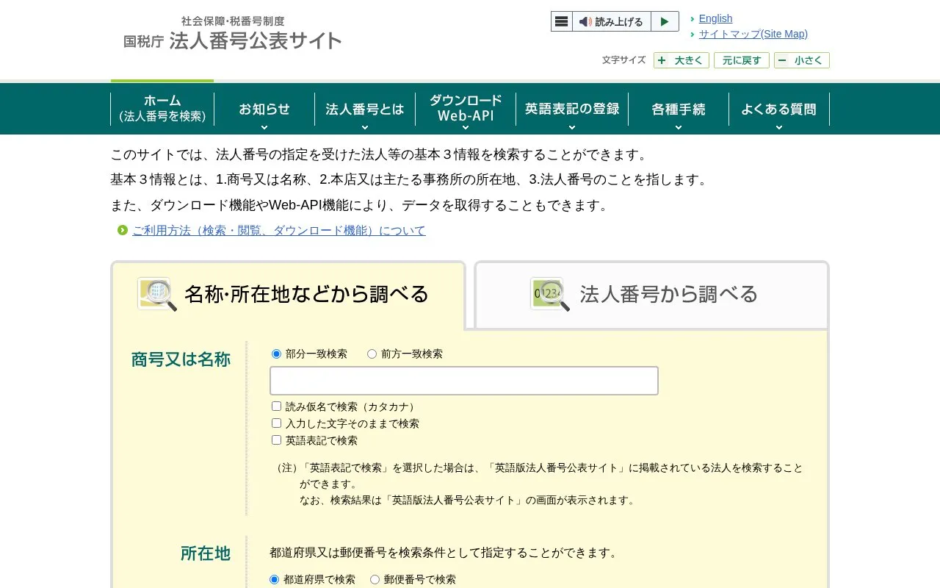Check 読み仮名で検索（カタカナ）
Image resolution: width=940 pixels, height=588 pixels.
(x=277, y=406)
